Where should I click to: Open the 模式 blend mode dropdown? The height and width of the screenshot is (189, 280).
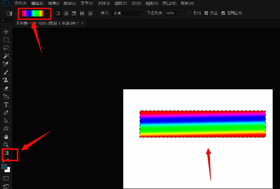coord(128,13)
